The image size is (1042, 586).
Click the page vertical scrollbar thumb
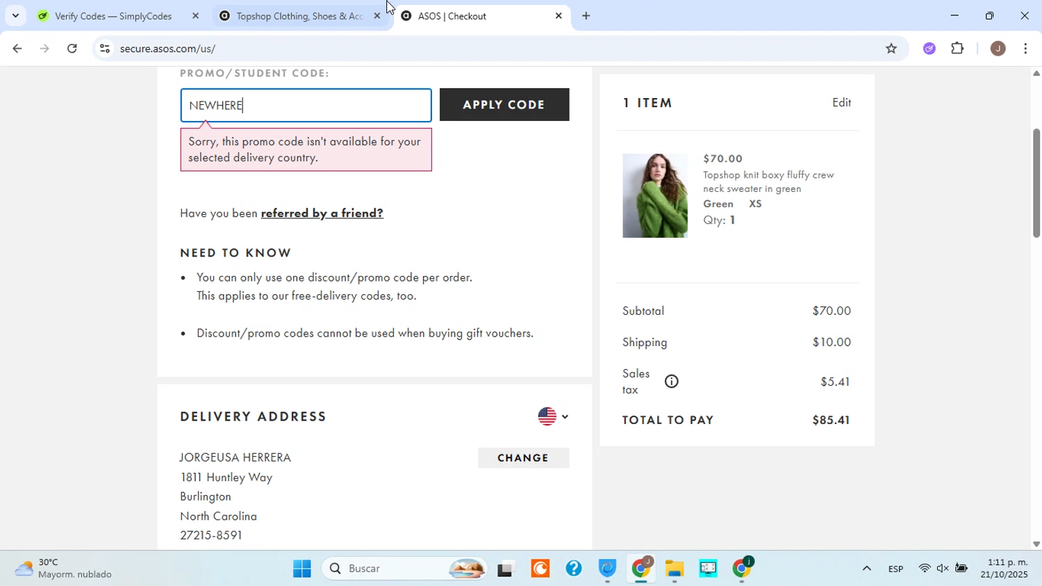click(x=1036, y=183)
